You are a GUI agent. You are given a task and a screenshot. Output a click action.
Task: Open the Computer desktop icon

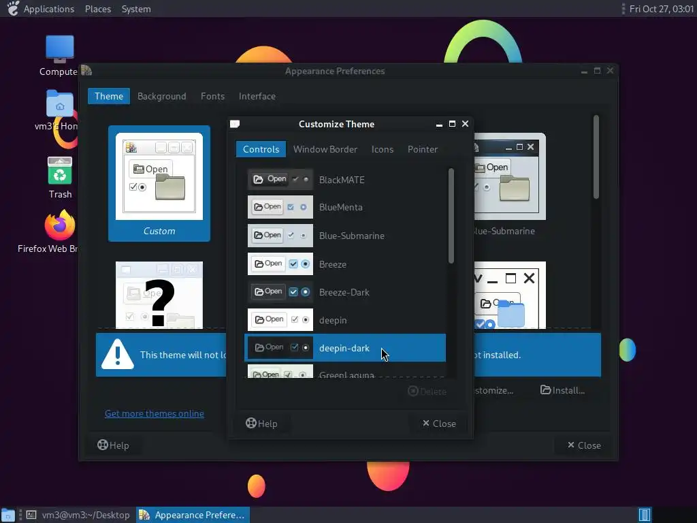pyautogui.click(x=60, y=49)
